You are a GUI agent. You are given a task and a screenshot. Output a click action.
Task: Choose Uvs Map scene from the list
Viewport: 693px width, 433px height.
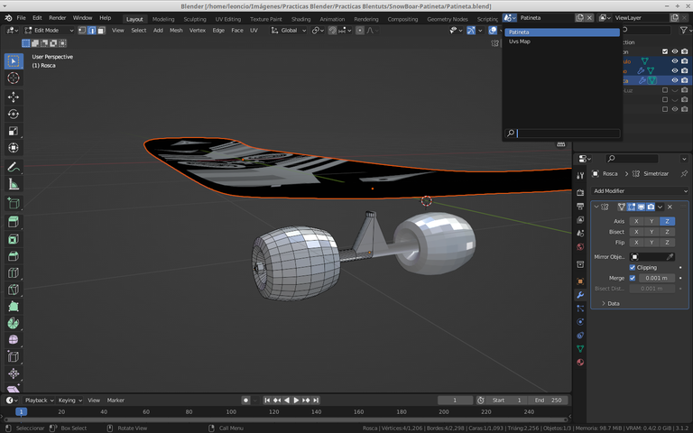[520, 41]
